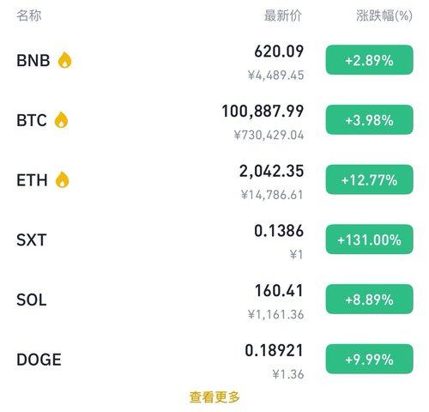Viewport: 429px width, 412px height.
Task: Sort by 最新价 column header
Action: (x=282, y=15)
